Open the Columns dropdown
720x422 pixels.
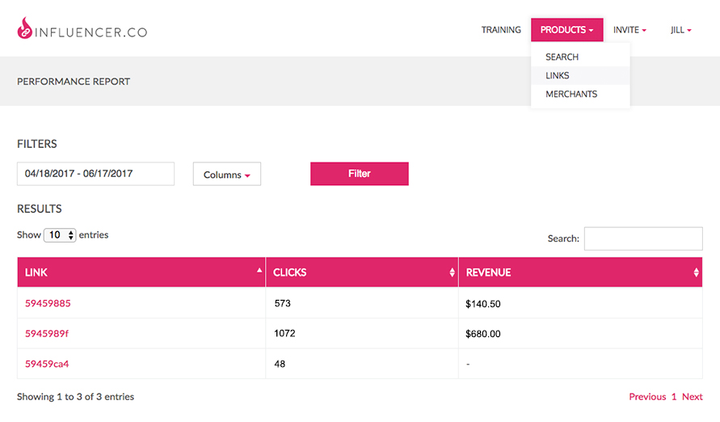click(227, 174)
